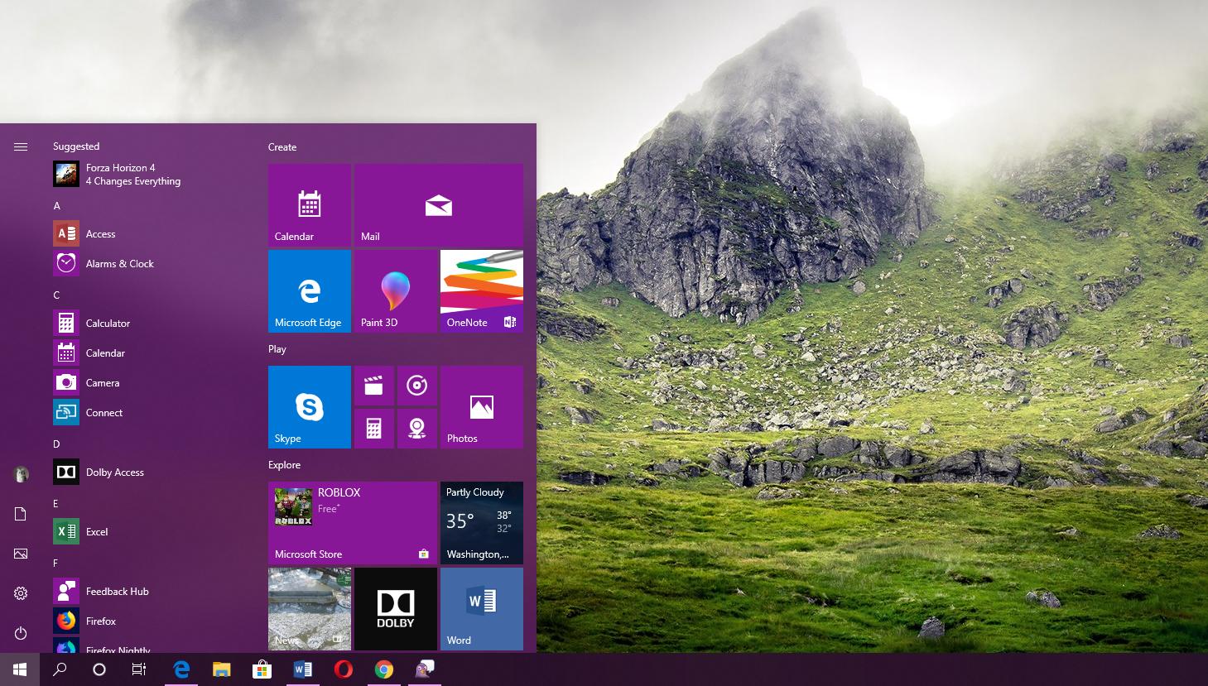Jump to letter E header
Image resolution: width=1208 pixels, height=686 pixels.
56,504
